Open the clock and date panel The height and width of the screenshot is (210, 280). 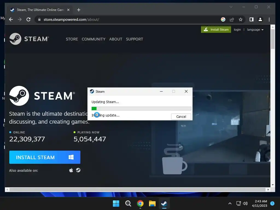[x=259, y=203]
